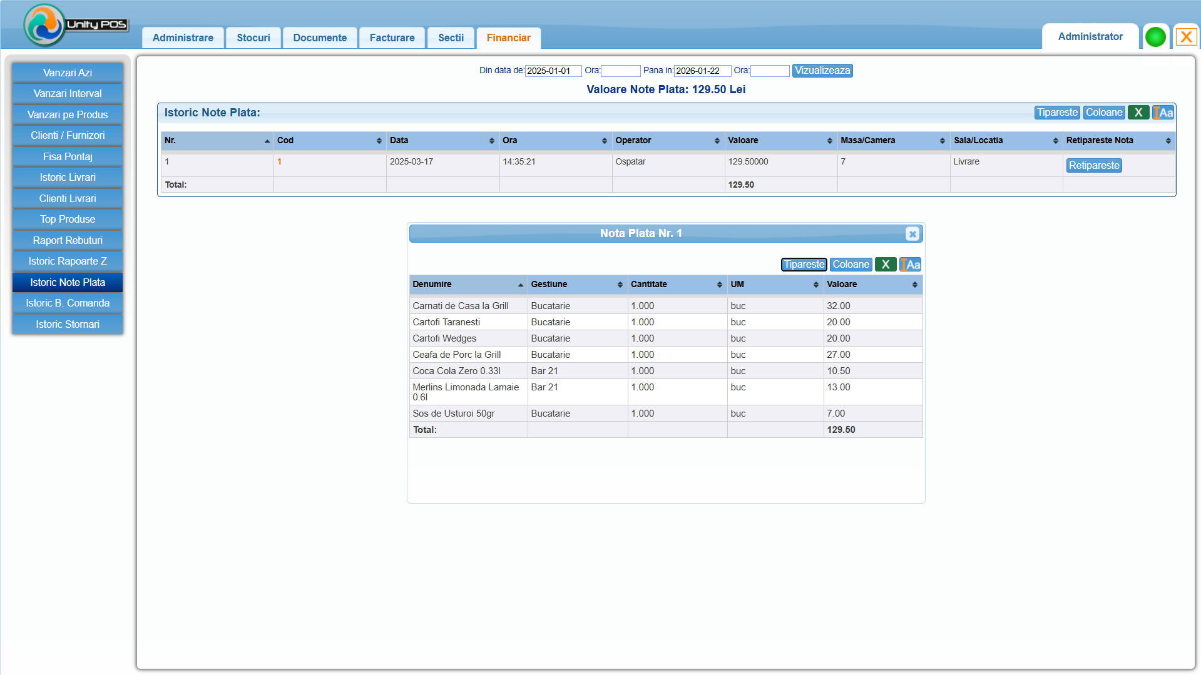Click the font size icon in Istoric Note Plata

click(1163, 113)
